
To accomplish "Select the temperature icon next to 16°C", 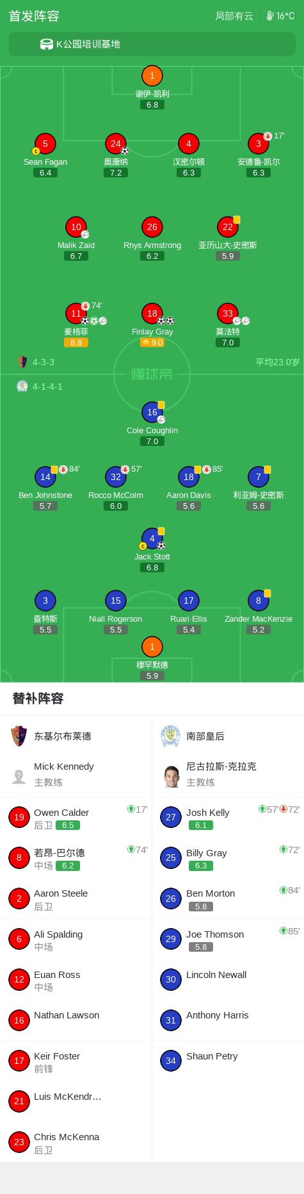I will (270, 15).
